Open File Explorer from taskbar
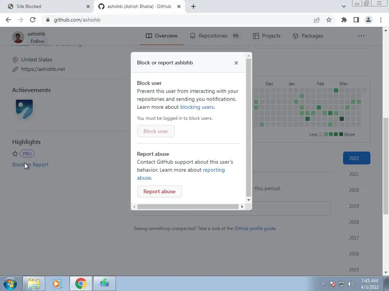This screenshot has width=389, height=291. 34,283
